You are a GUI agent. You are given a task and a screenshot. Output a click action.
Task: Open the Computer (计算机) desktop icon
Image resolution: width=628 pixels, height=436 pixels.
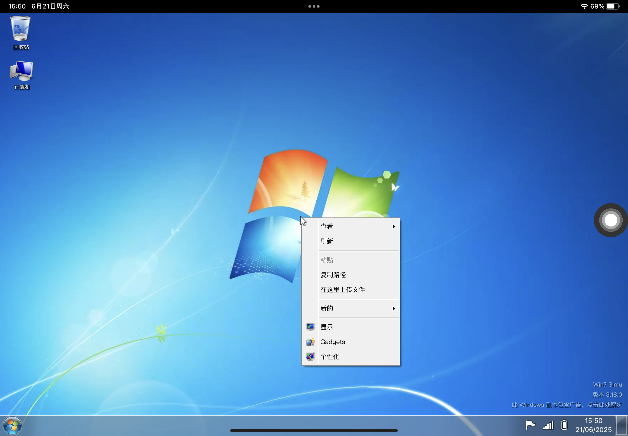[x=22, y=75]
